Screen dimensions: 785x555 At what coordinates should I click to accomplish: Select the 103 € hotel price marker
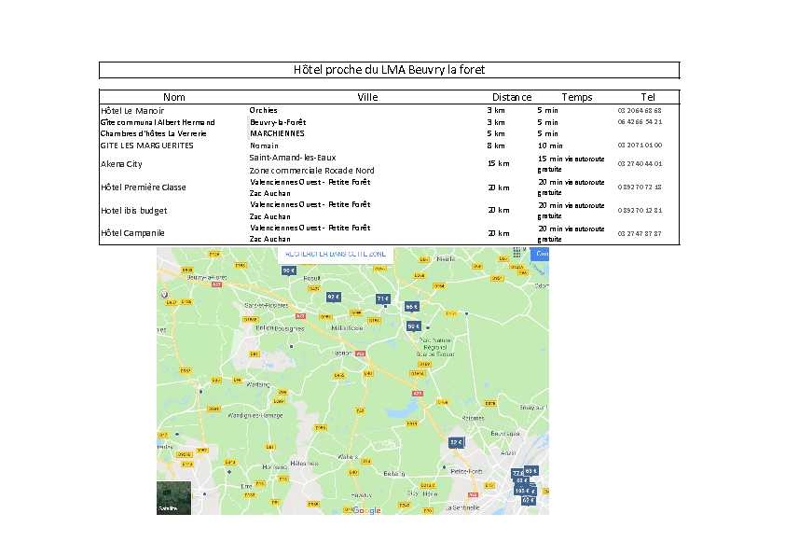[522, 491]
